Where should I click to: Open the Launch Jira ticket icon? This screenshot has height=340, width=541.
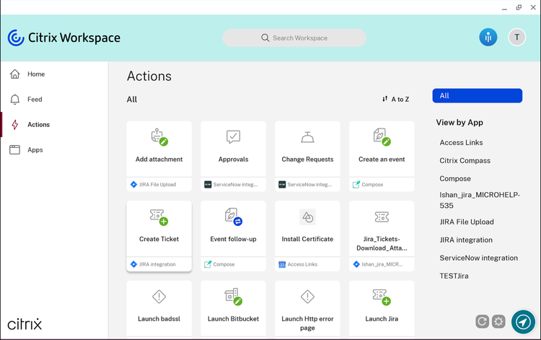click(382, 297)
